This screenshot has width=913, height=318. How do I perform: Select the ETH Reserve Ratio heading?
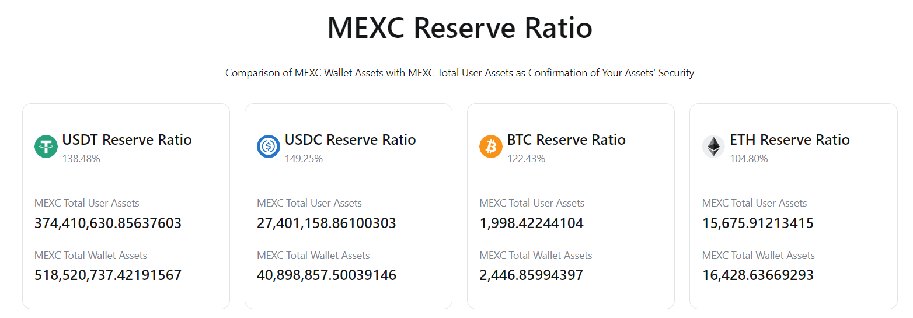(x=790, y=140)
